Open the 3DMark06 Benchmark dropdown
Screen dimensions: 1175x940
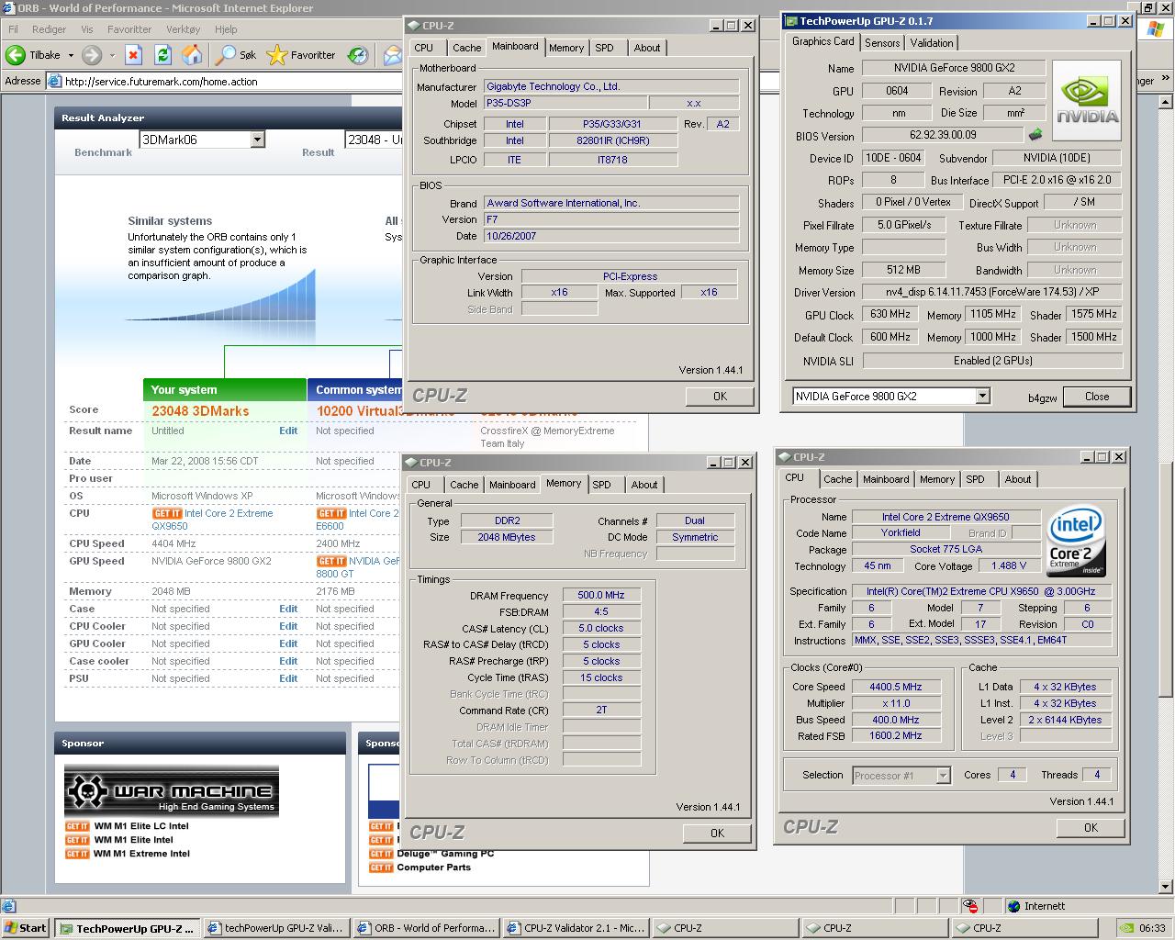click(257, 140)
